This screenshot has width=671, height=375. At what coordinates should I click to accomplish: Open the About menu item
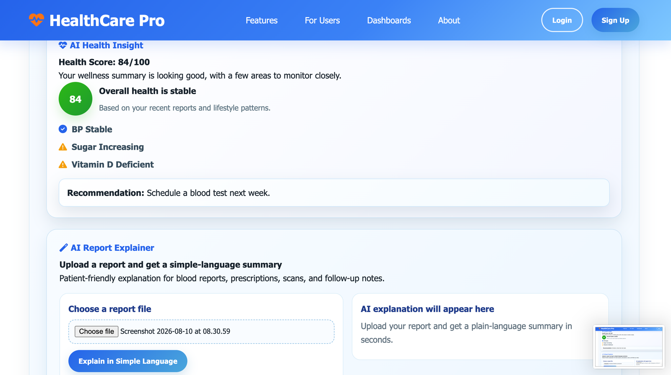(449, 21)
